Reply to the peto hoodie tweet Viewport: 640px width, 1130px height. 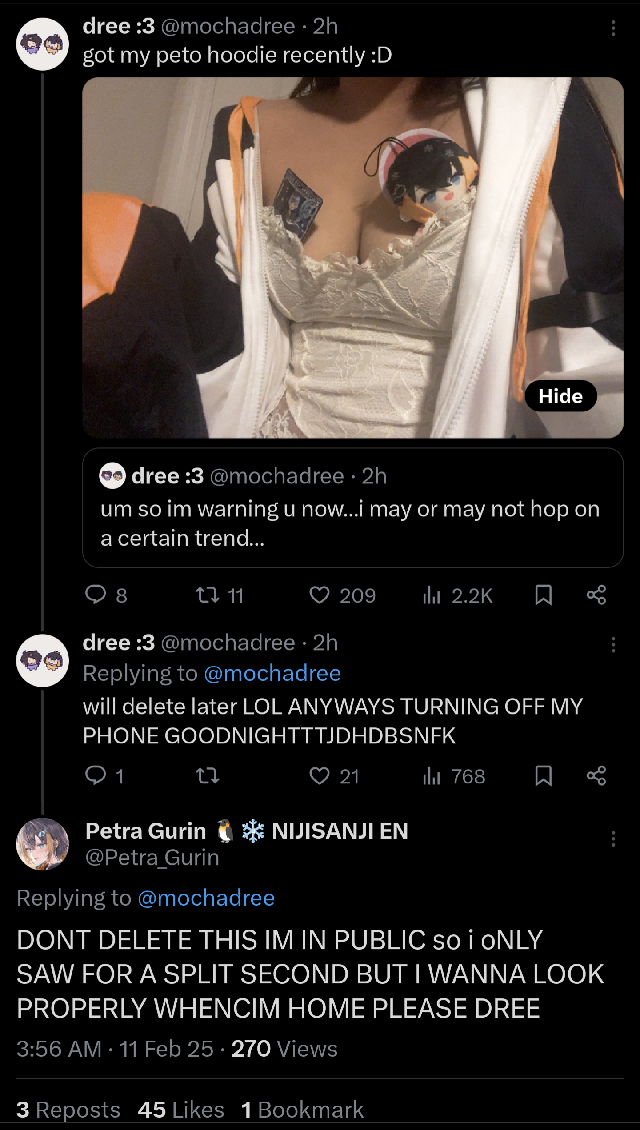point(96,595)
